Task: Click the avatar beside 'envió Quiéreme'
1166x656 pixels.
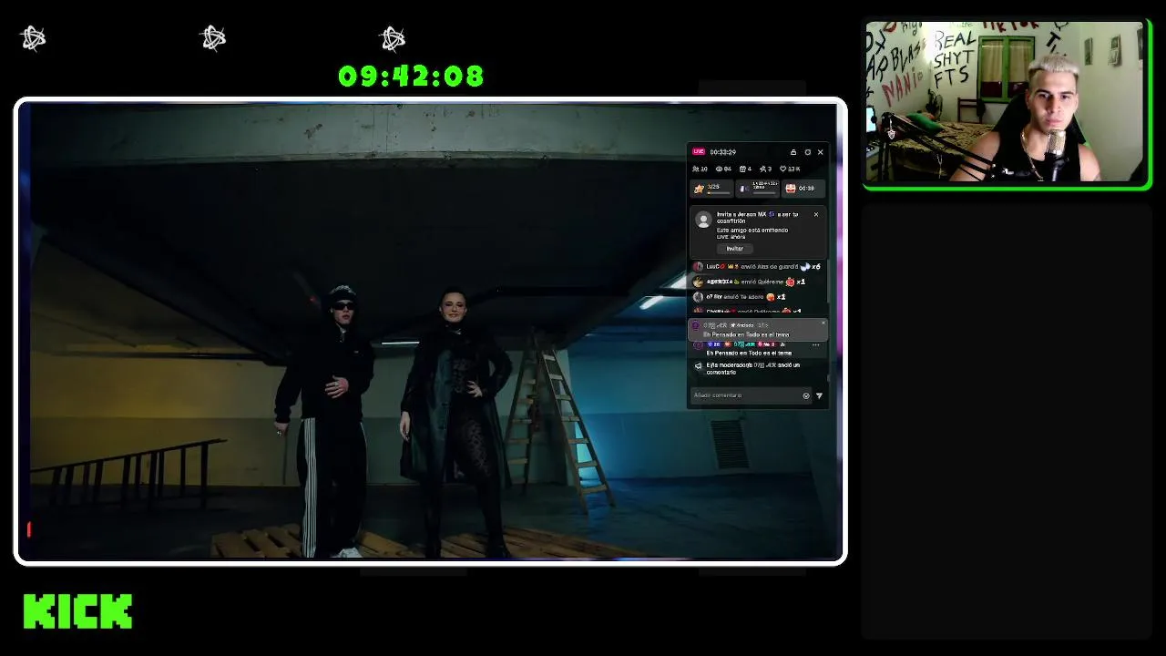Action: point(698,282)
